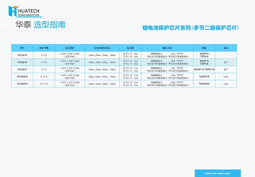Image resolution: width=255 pixels, height=177 pixels.
Task: Click the TSSOP16 package cell
Action: click(x=204, y=77)
